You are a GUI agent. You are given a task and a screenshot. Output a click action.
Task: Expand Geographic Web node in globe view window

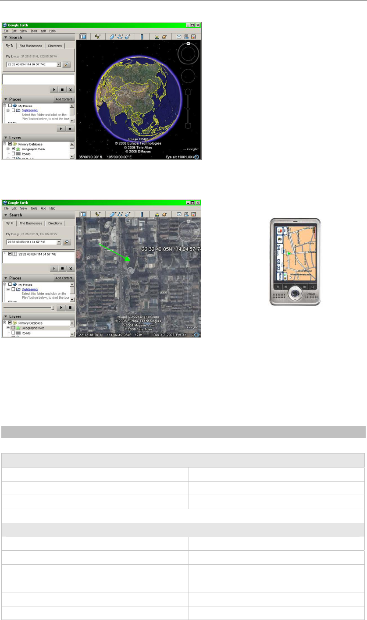pos(8,149)
